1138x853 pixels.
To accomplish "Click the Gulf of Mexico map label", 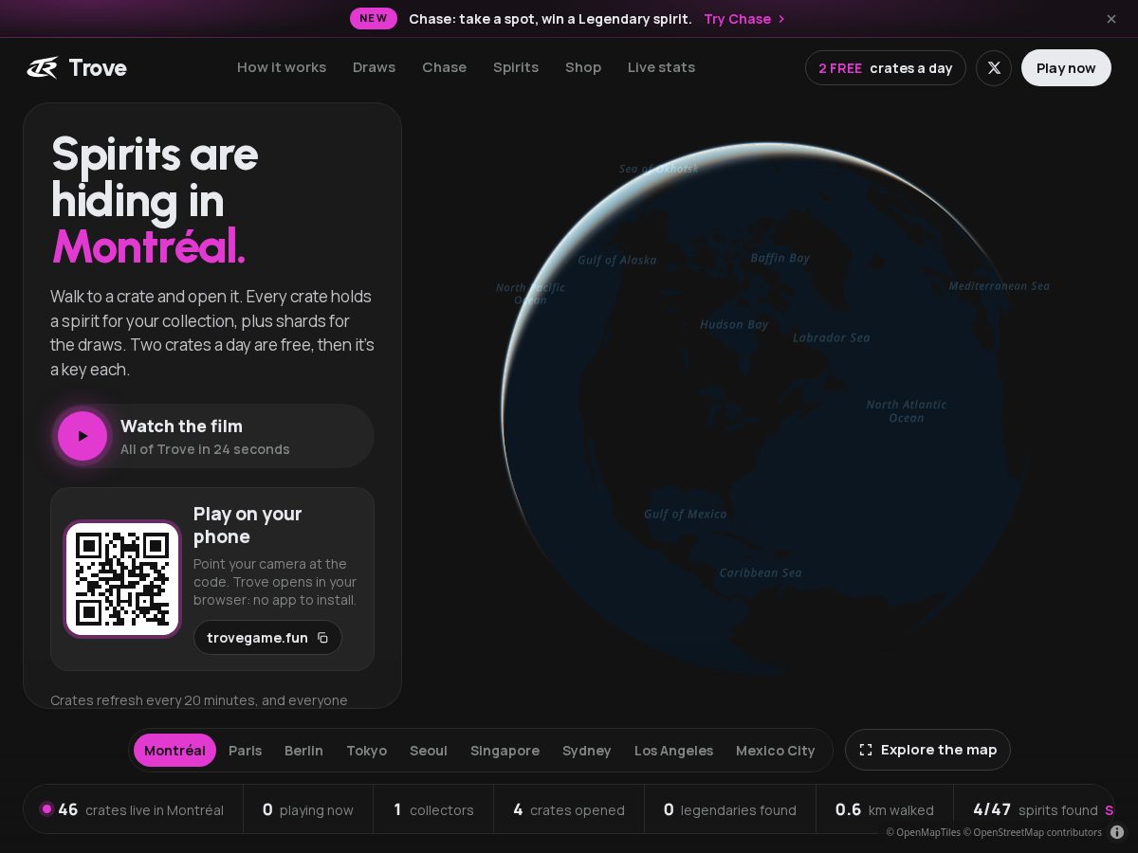I will [x=685, y=514].
